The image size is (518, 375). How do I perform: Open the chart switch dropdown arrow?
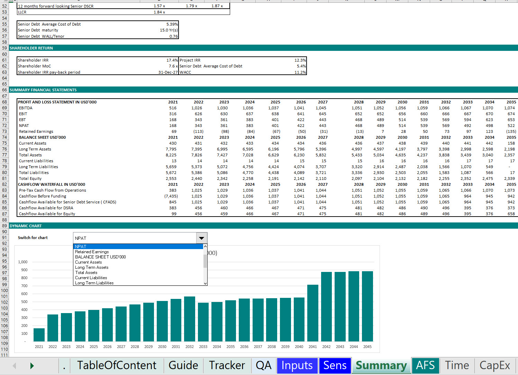pyautogui.click(x=201, y=238)
